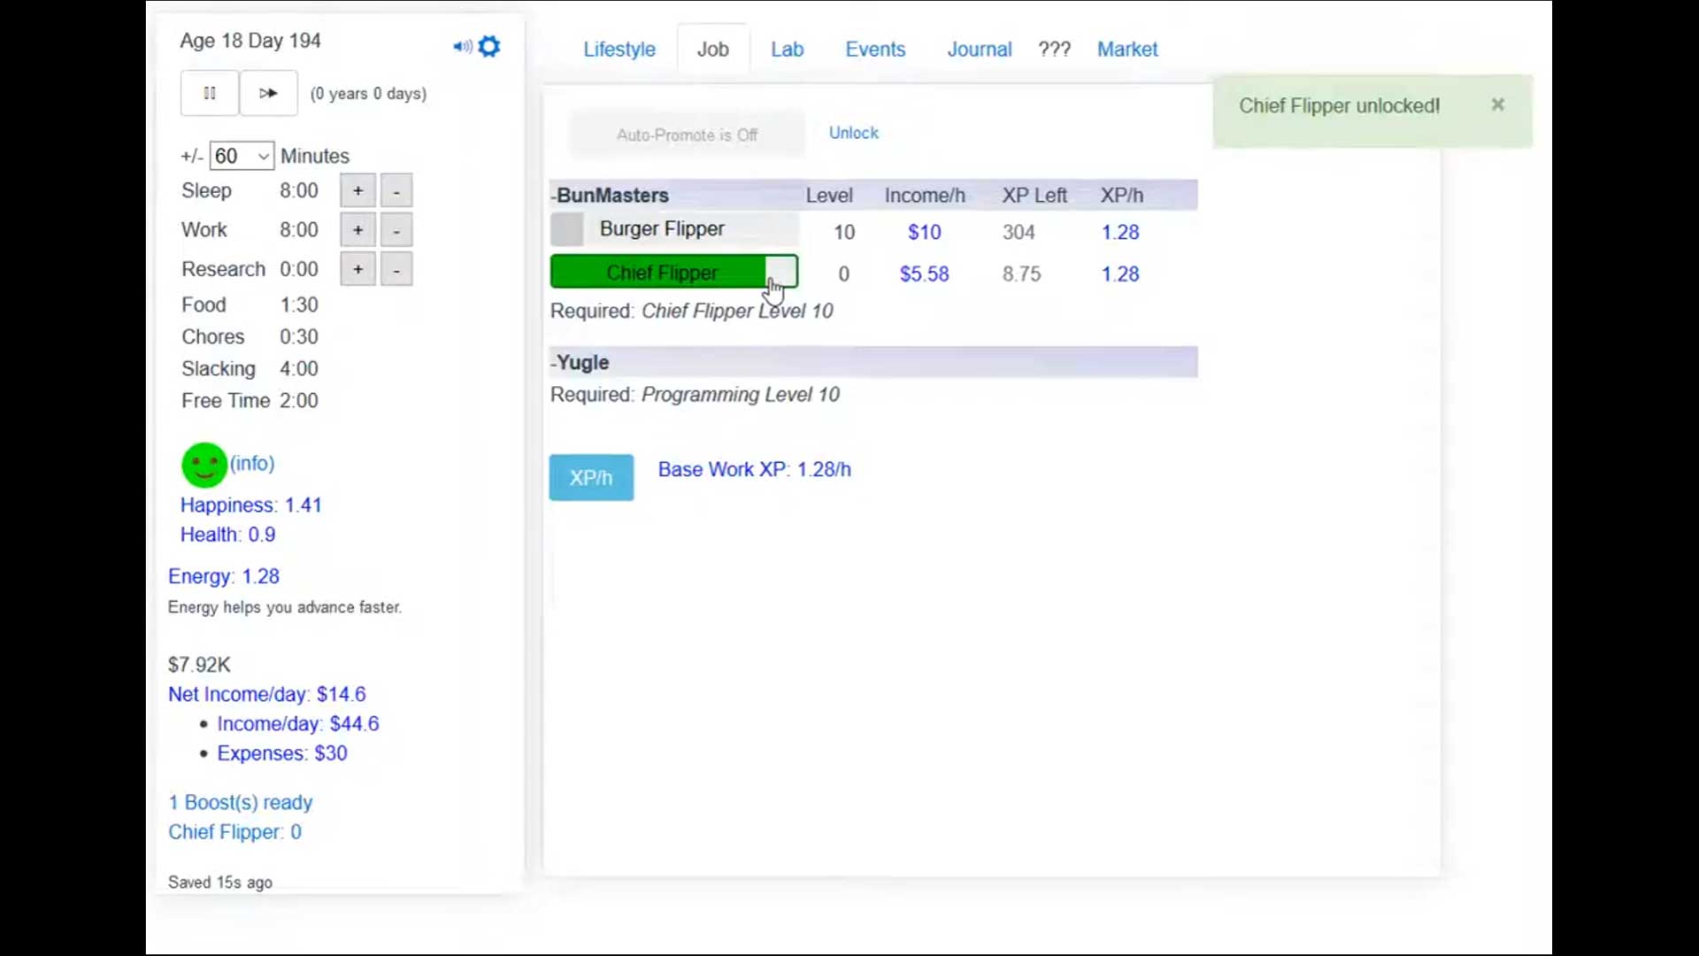Switch to the Lifestyle tab

pyautogui.click(x=619, y=50)
